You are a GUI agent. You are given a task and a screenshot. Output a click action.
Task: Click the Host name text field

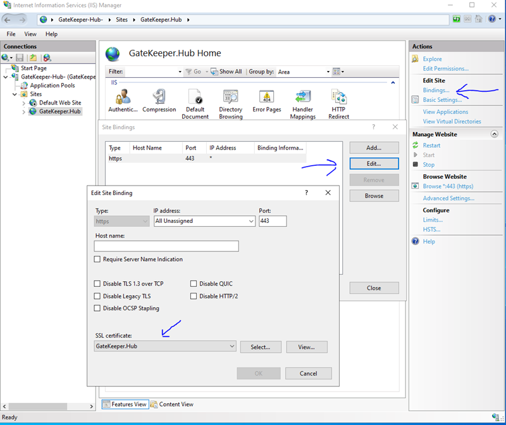(166, 246)
